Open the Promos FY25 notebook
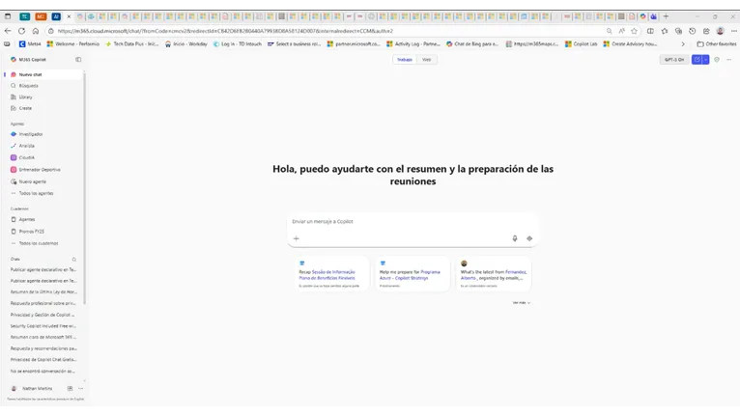Image resolution: width=740 pixels, height=416 pixels. (31, 232)
